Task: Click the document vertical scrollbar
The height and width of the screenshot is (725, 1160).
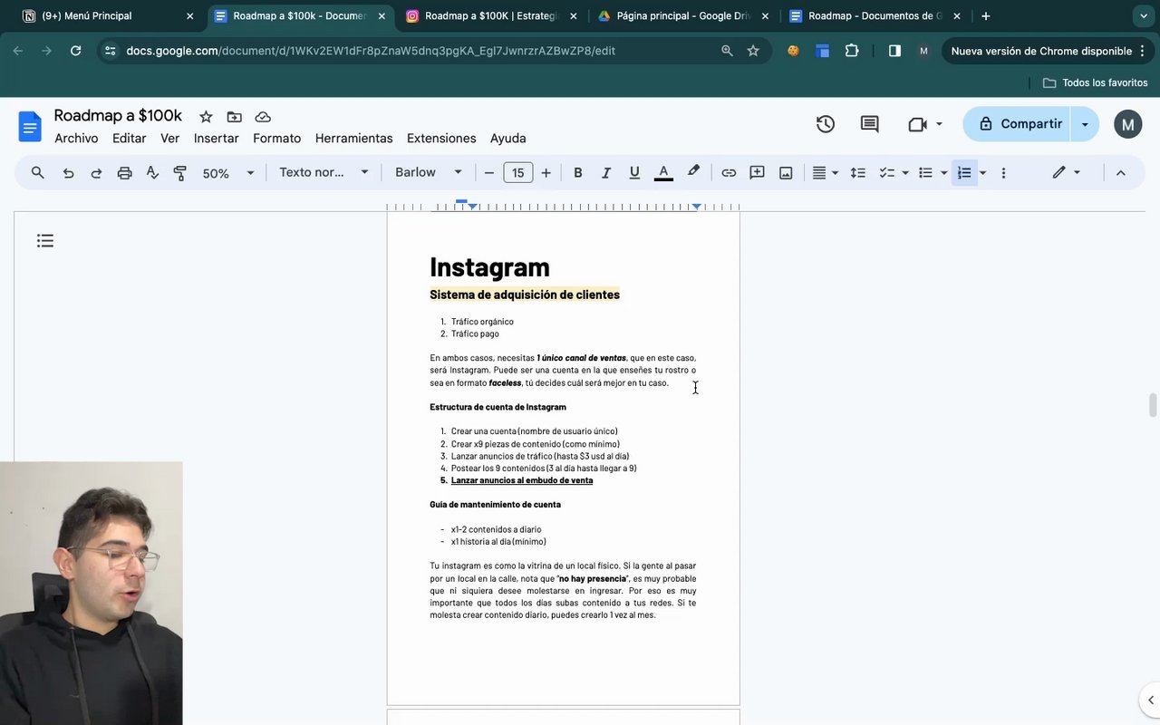Action: pos(1153,405)
